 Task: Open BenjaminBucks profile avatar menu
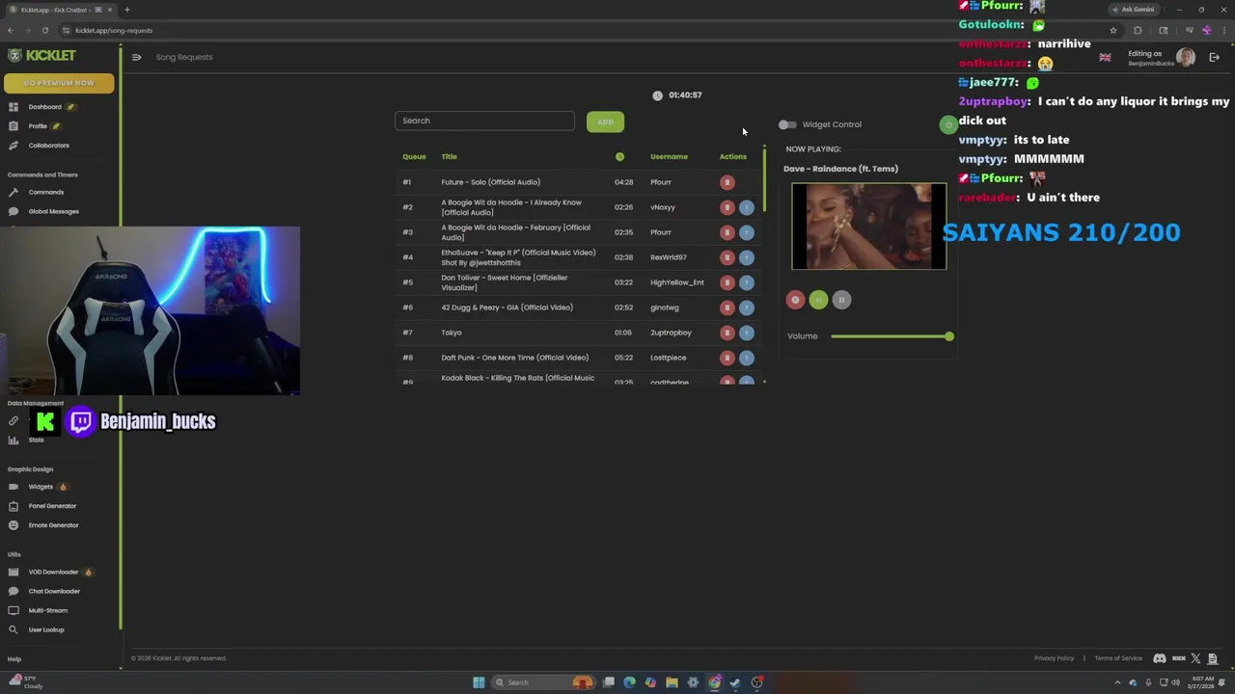[x=1186, y=57]
